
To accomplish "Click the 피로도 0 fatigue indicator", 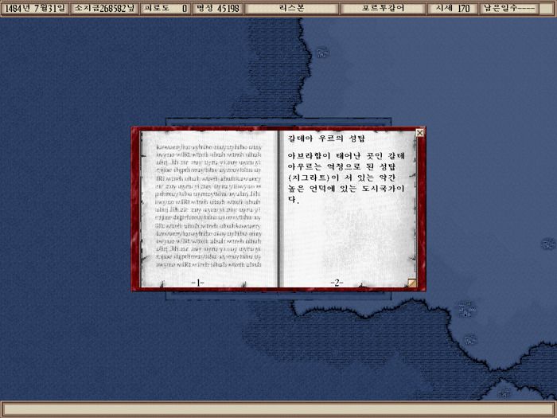I will point(166,8).
